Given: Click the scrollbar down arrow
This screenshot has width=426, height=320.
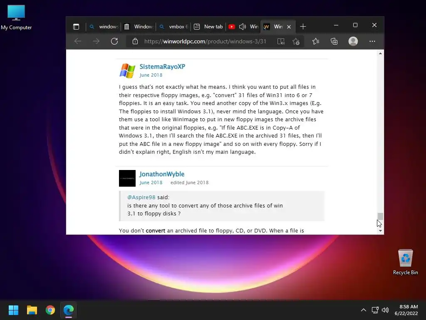Looking at the screenshot, I should click(380, 231).
